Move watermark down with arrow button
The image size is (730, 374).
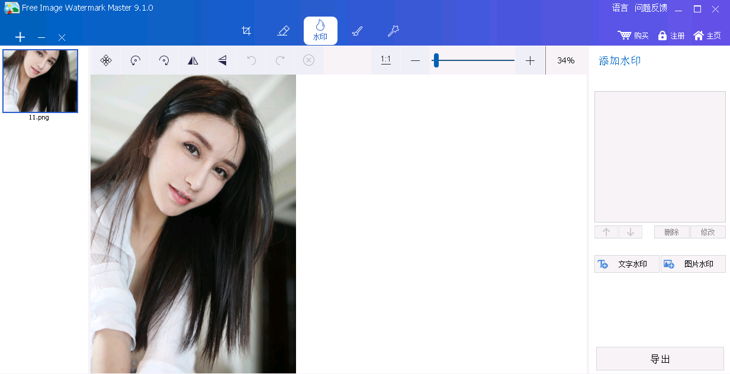tap(631, 232)
